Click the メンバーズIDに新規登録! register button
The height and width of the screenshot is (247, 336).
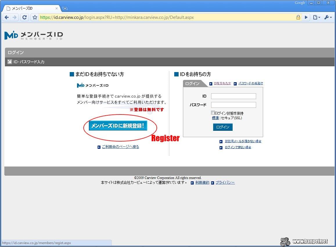tap(118, 126)
